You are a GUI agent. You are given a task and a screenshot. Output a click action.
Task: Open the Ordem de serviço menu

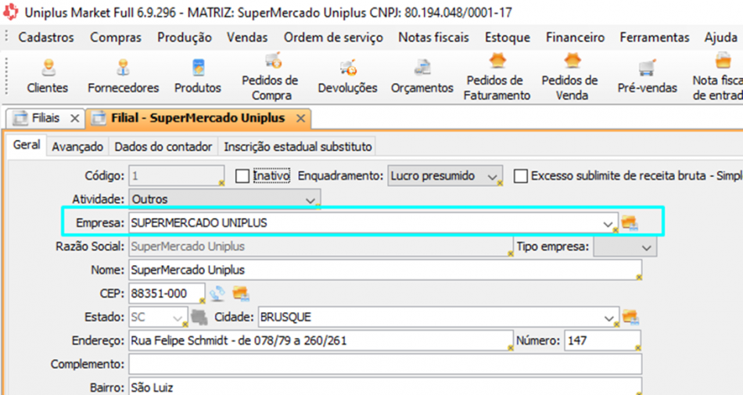(333, 38)
